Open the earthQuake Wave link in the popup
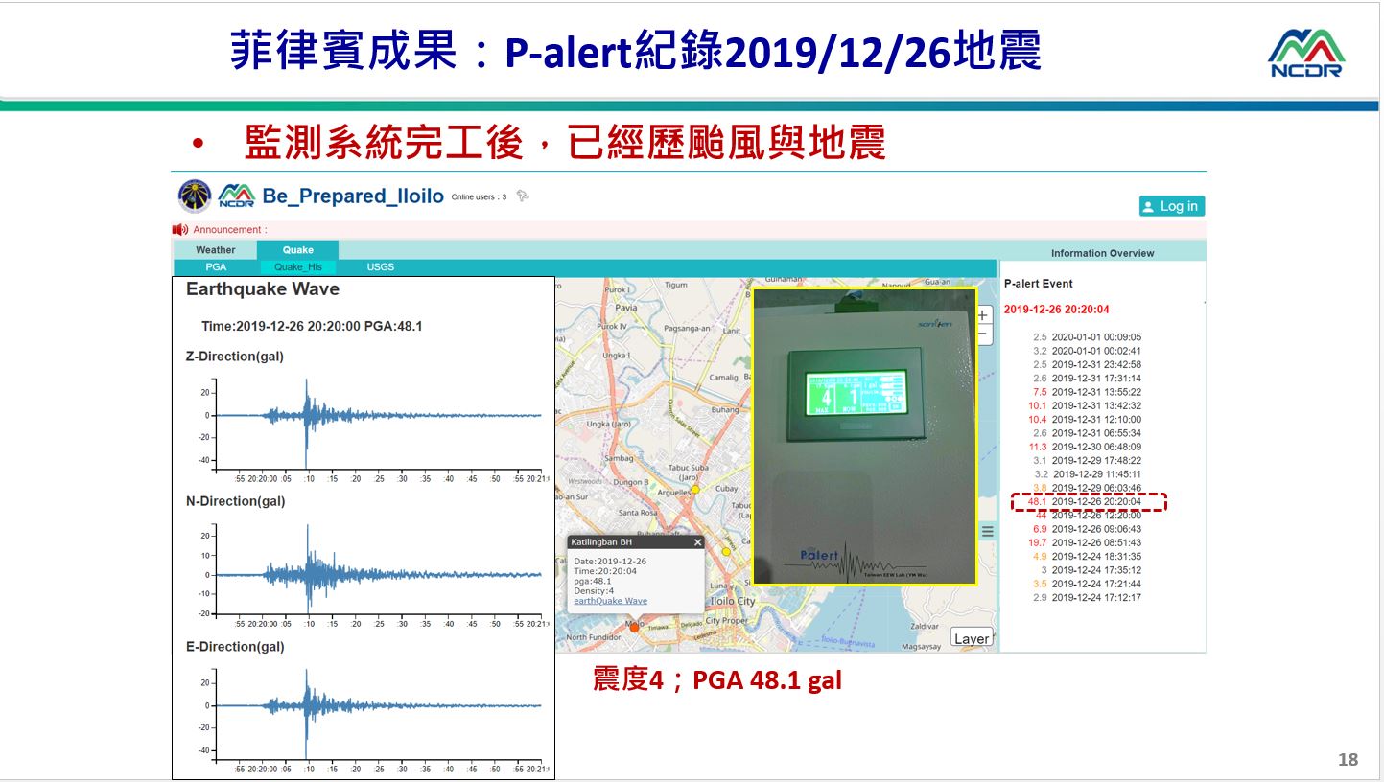This screenshot has height=782, width=1384. (x=609, y=600)
